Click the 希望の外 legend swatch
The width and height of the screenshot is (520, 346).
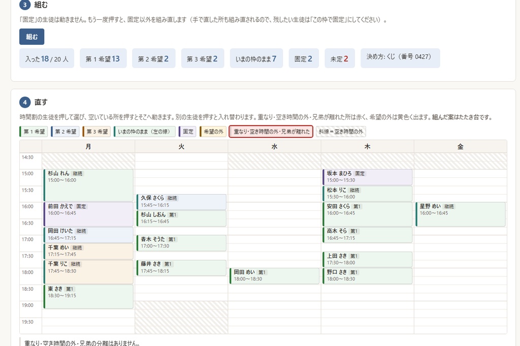[213, 132]
